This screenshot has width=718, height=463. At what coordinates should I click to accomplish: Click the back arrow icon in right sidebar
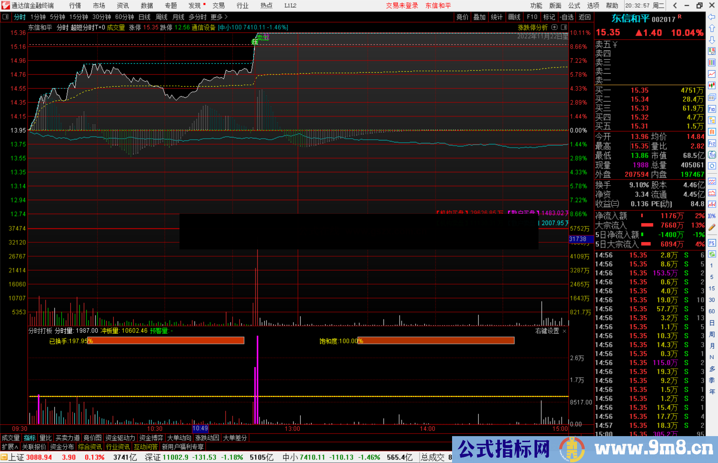(712, 17)
